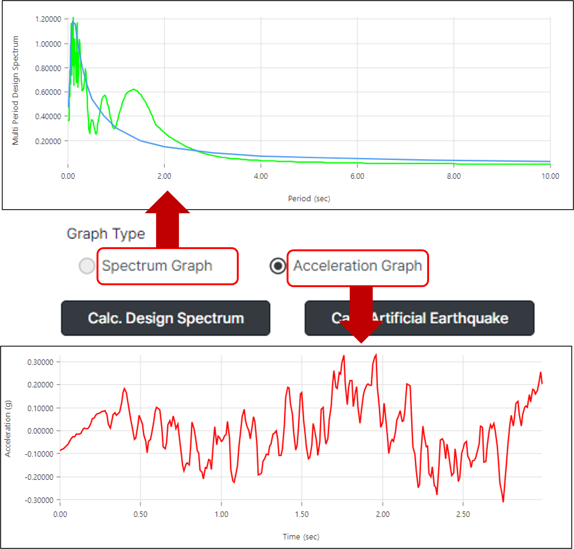
Task: Click the green curve's rounded peak near 0.60000
Action: click(x=134, y=89)
